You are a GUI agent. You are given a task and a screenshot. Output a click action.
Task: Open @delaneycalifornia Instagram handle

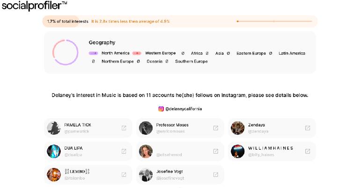point(183,109)
